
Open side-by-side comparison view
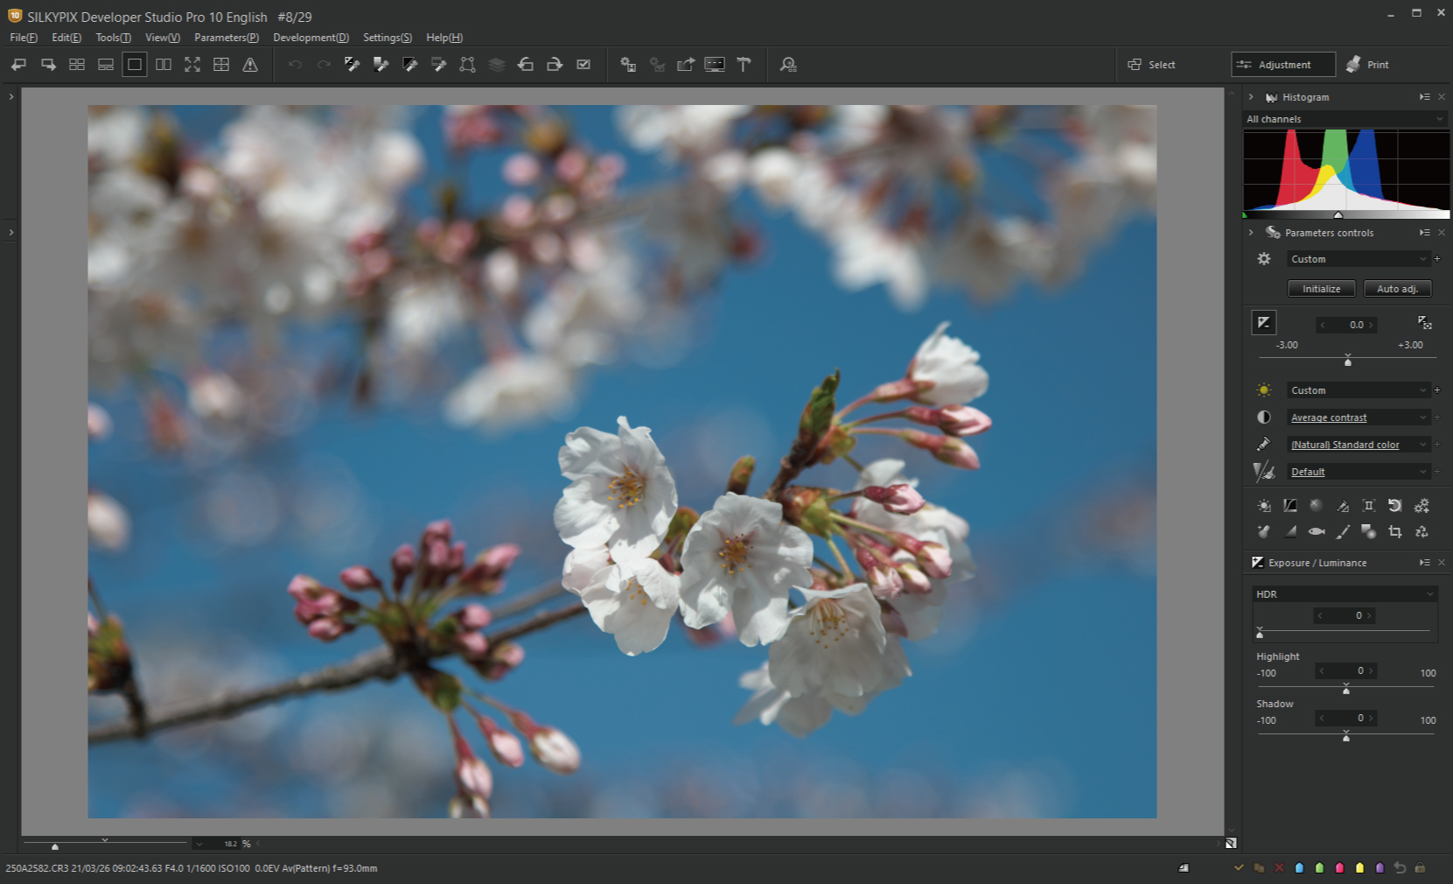click(164, 65)
